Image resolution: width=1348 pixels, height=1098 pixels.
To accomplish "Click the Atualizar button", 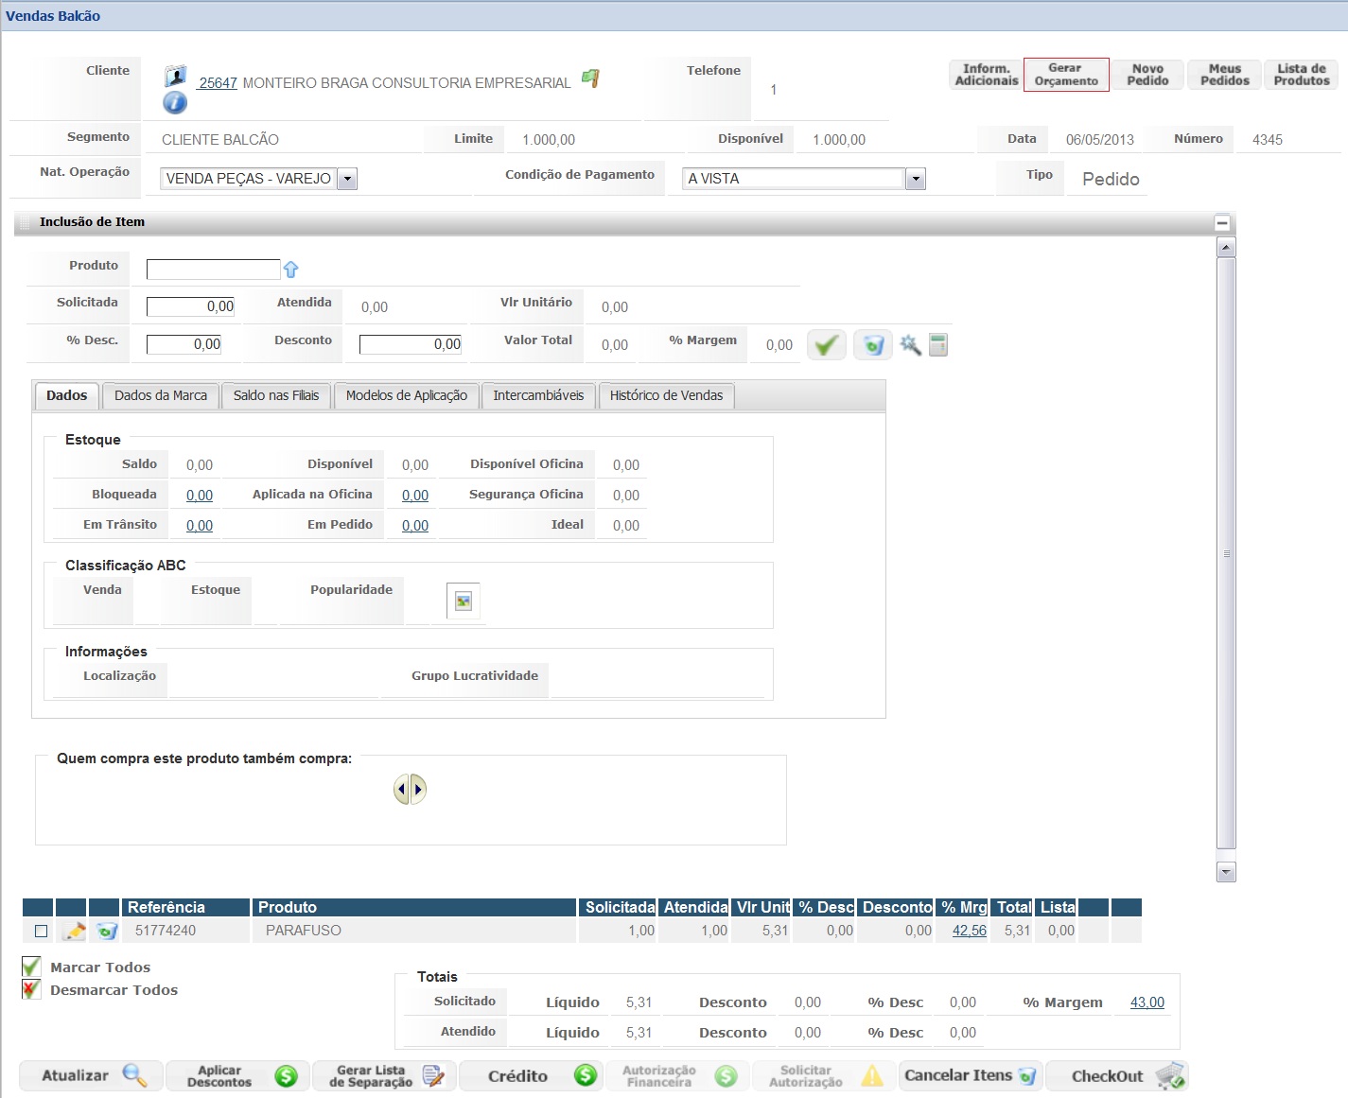I will coord(92,1076).
